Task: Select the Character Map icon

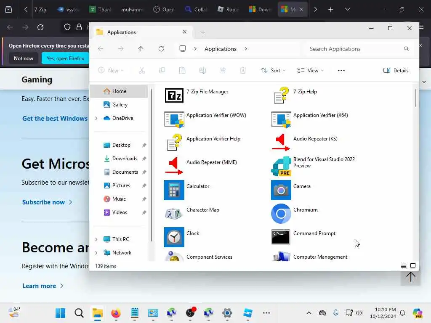Action: pos(174,214)
